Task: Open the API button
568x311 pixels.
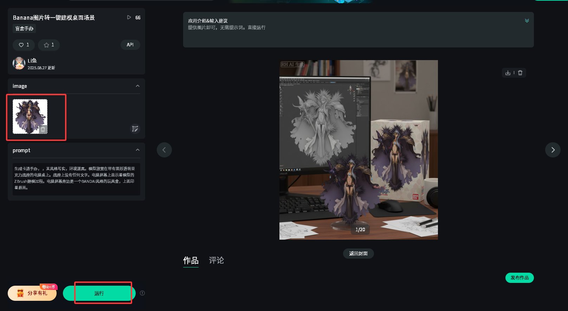Action: pyautogui.click(x=130, y=45)
